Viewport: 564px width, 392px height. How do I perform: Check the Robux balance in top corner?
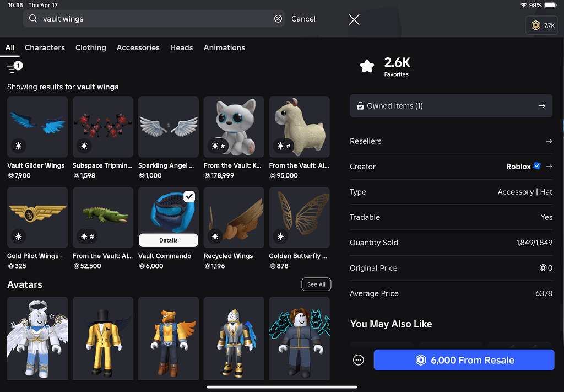541,25
